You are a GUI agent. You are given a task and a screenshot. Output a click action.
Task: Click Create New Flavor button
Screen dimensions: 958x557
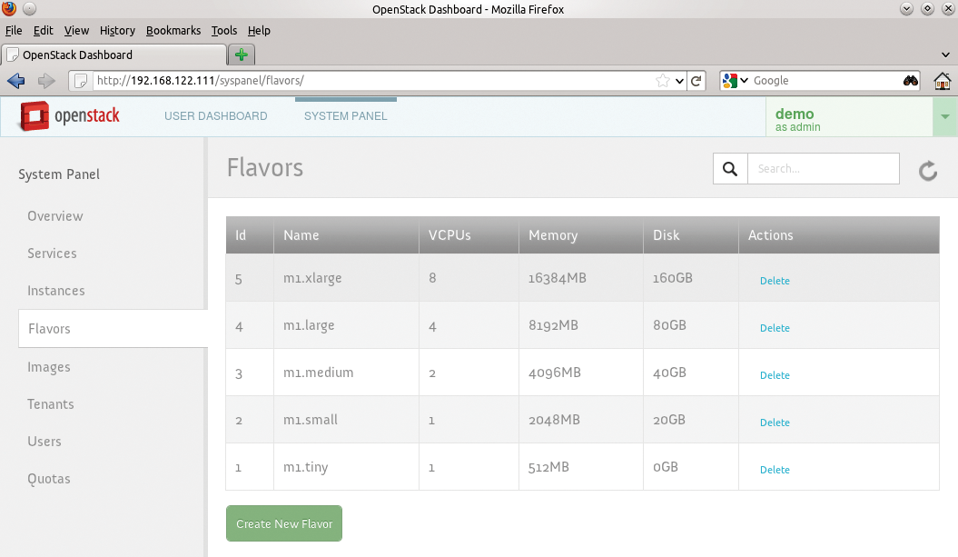coord(284,523)
